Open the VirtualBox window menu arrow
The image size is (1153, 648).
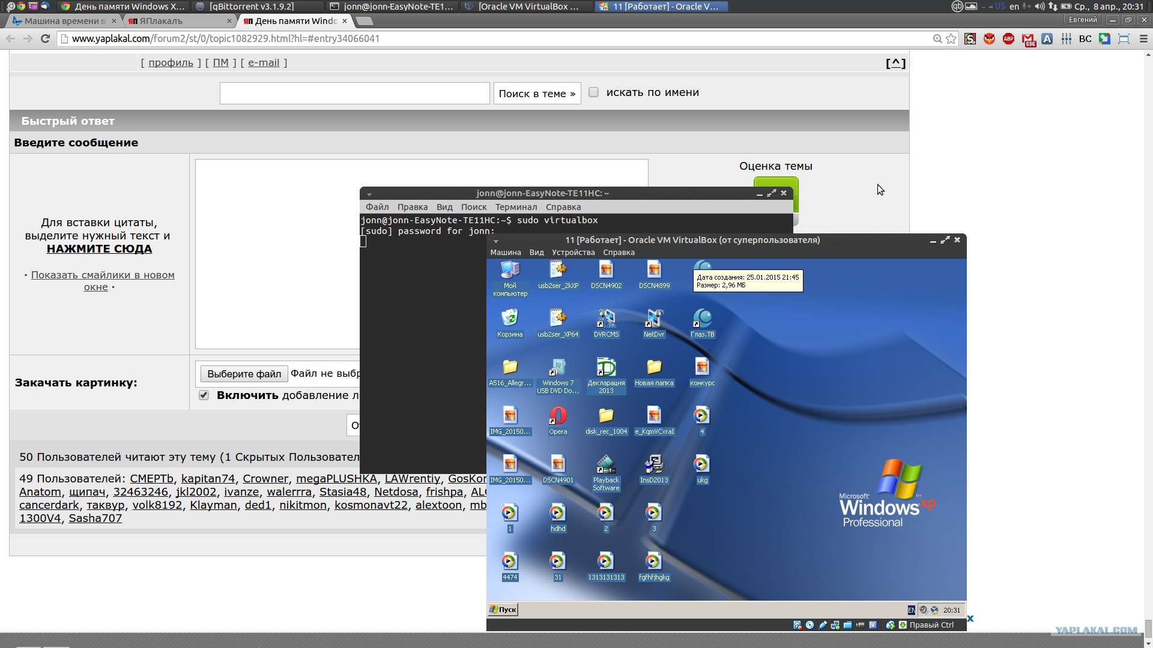coord(496,241)
